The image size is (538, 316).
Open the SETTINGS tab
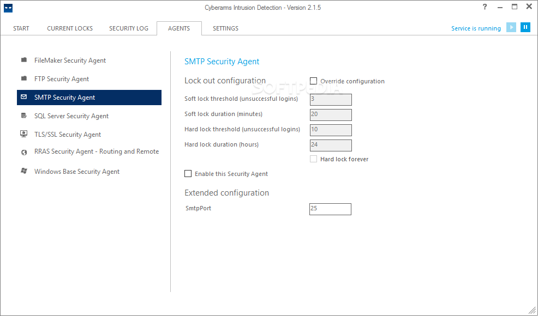point(225,28)
